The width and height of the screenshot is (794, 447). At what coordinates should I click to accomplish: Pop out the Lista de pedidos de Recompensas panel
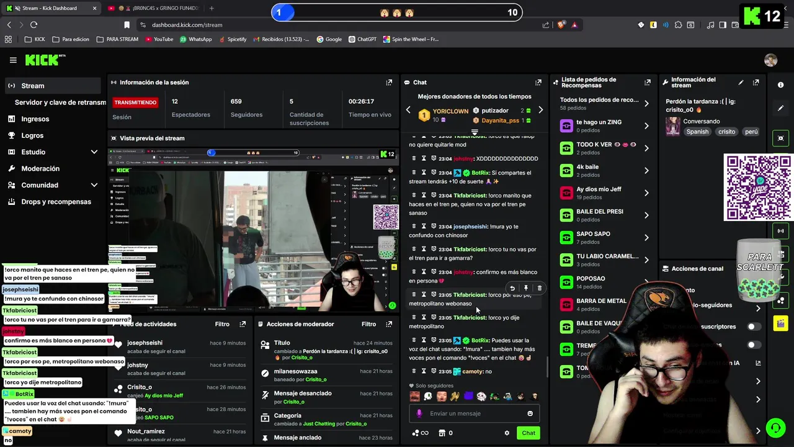(x=648, y=82)
